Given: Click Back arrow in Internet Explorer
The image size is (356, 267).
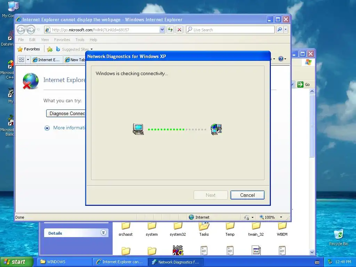Looking at the screenshot, I should pos(21,30).
